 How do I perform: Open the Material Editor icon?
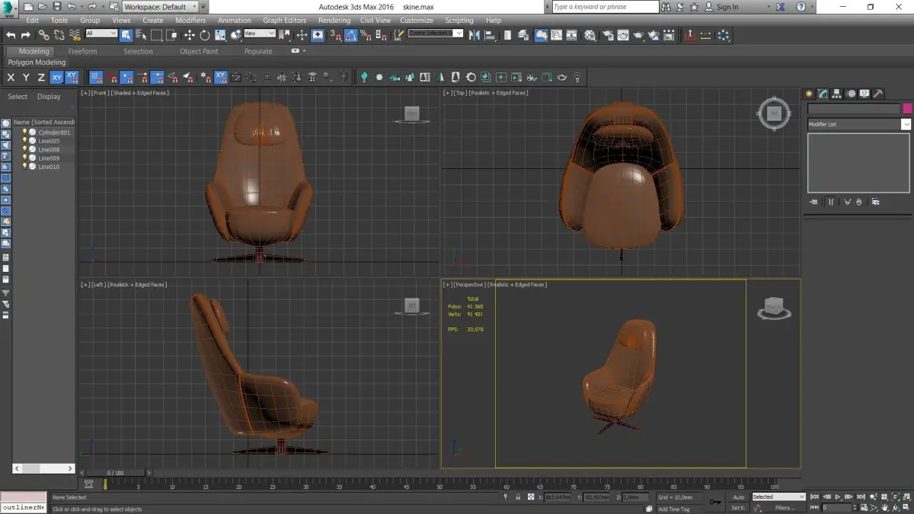coord(590,35)
